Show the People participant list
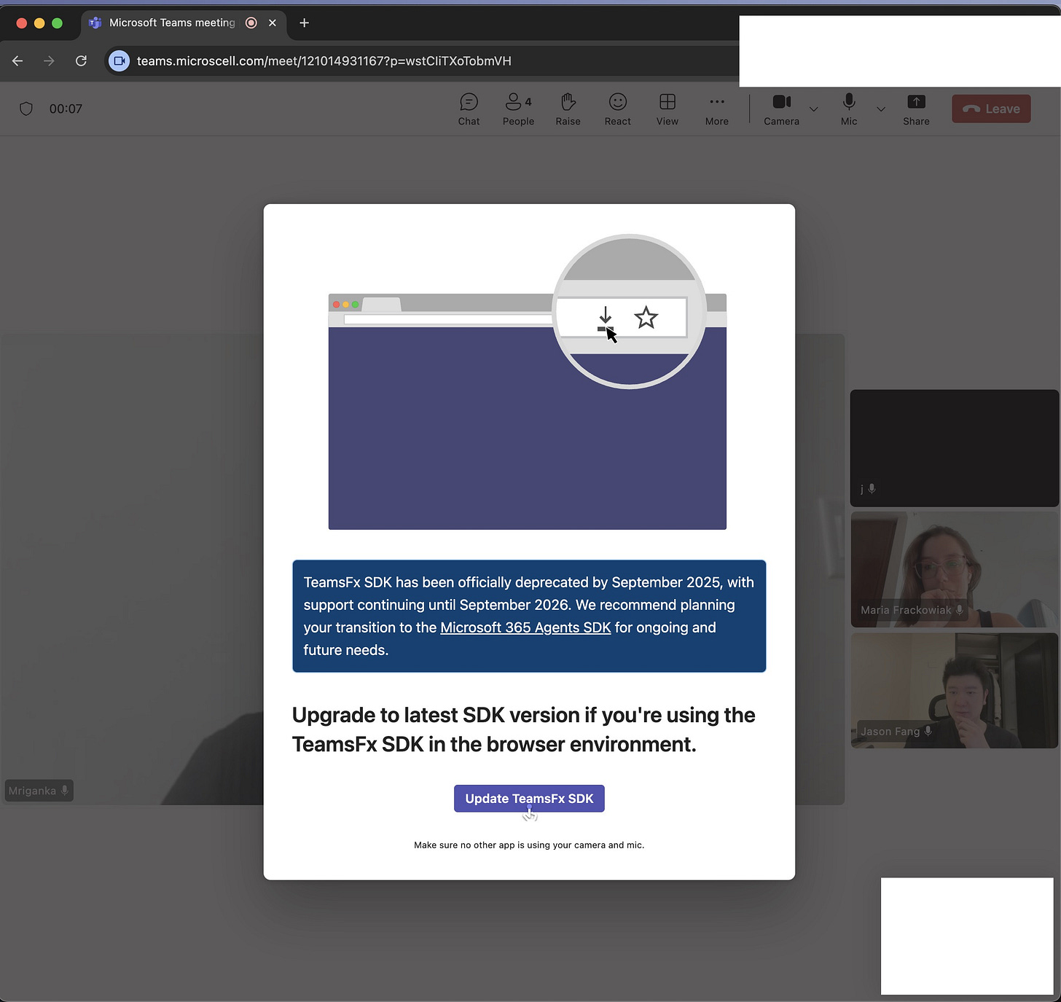1061x1002 pixels. pyautogui.click(x=518, y=109)
